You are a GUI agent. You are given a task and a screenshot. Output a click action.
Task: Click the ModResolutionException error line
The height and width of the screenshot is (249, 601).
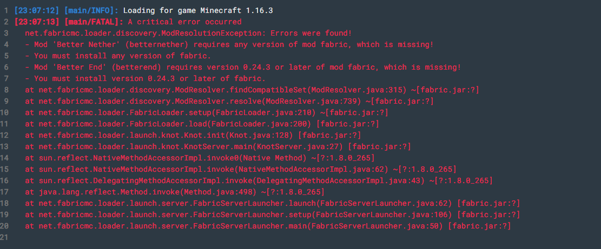(188, 33)
